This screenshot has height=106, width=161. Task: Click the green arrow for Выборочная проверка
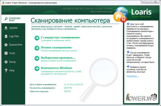[37, 58]
